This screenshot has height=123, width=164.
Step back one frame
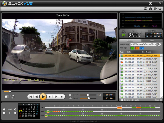click(37, 96)
